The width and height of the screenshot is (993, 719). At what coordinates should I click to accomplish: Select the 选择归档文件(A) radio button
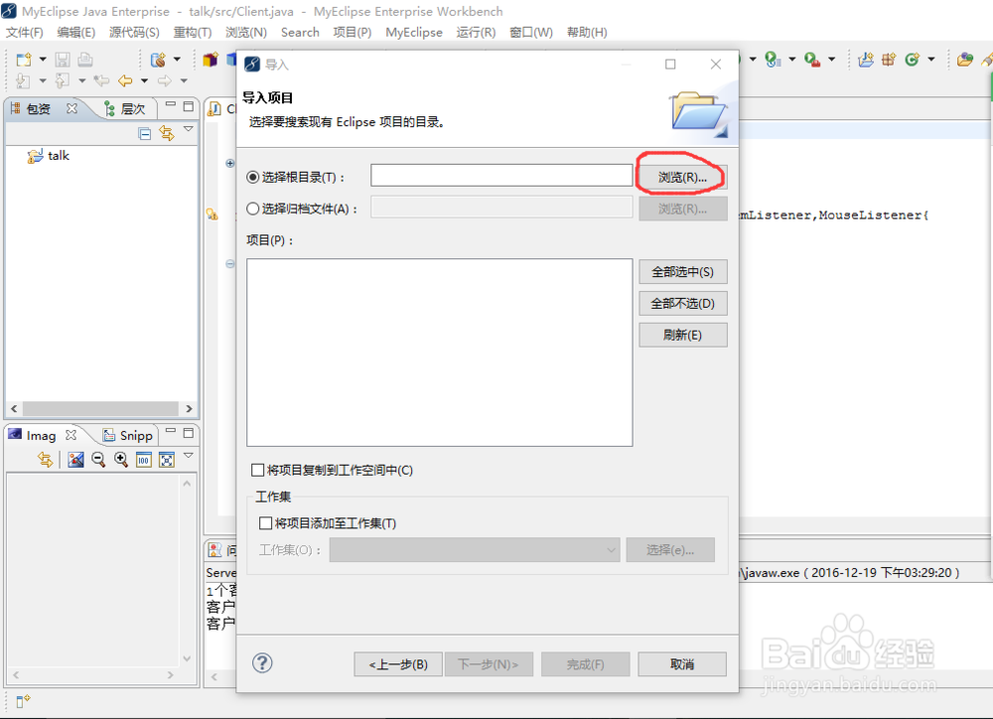coord(252,209)
